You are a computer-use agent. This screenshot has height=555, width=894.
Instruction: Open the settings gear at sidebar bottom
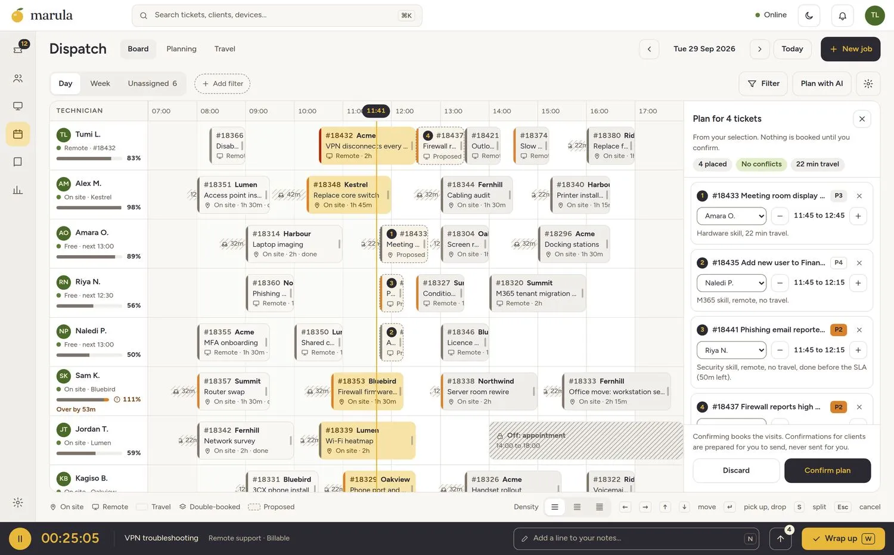(x=18, y=503)
